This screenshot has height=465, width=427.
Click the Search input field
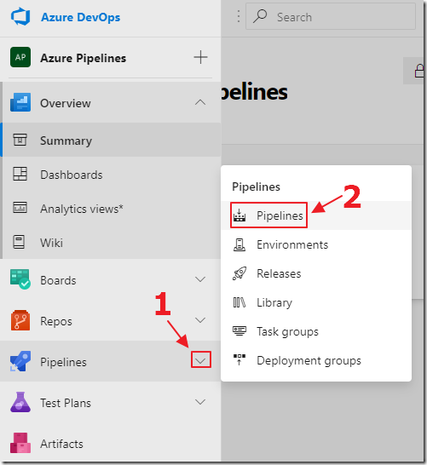click(331, 17)
